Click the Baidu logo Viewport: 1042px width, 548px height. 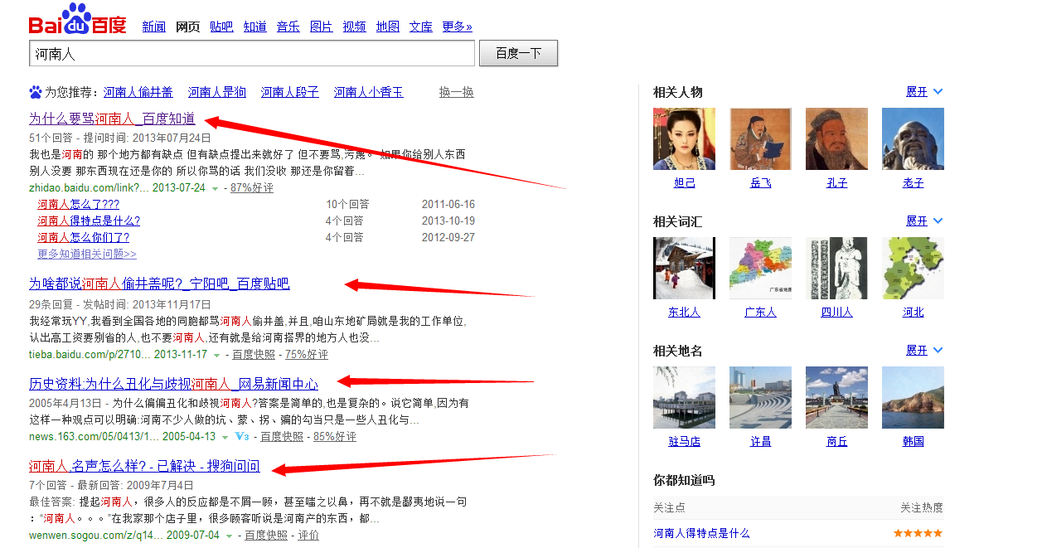click(78, 19)
